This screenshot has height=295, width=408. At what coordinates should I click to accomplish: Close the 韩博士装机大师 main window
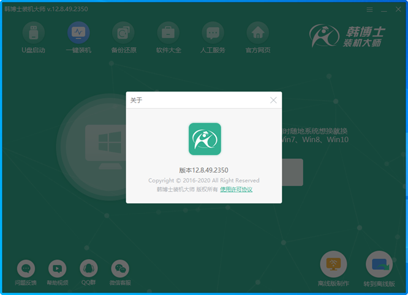pyautogui.click(x=398, y=9)
